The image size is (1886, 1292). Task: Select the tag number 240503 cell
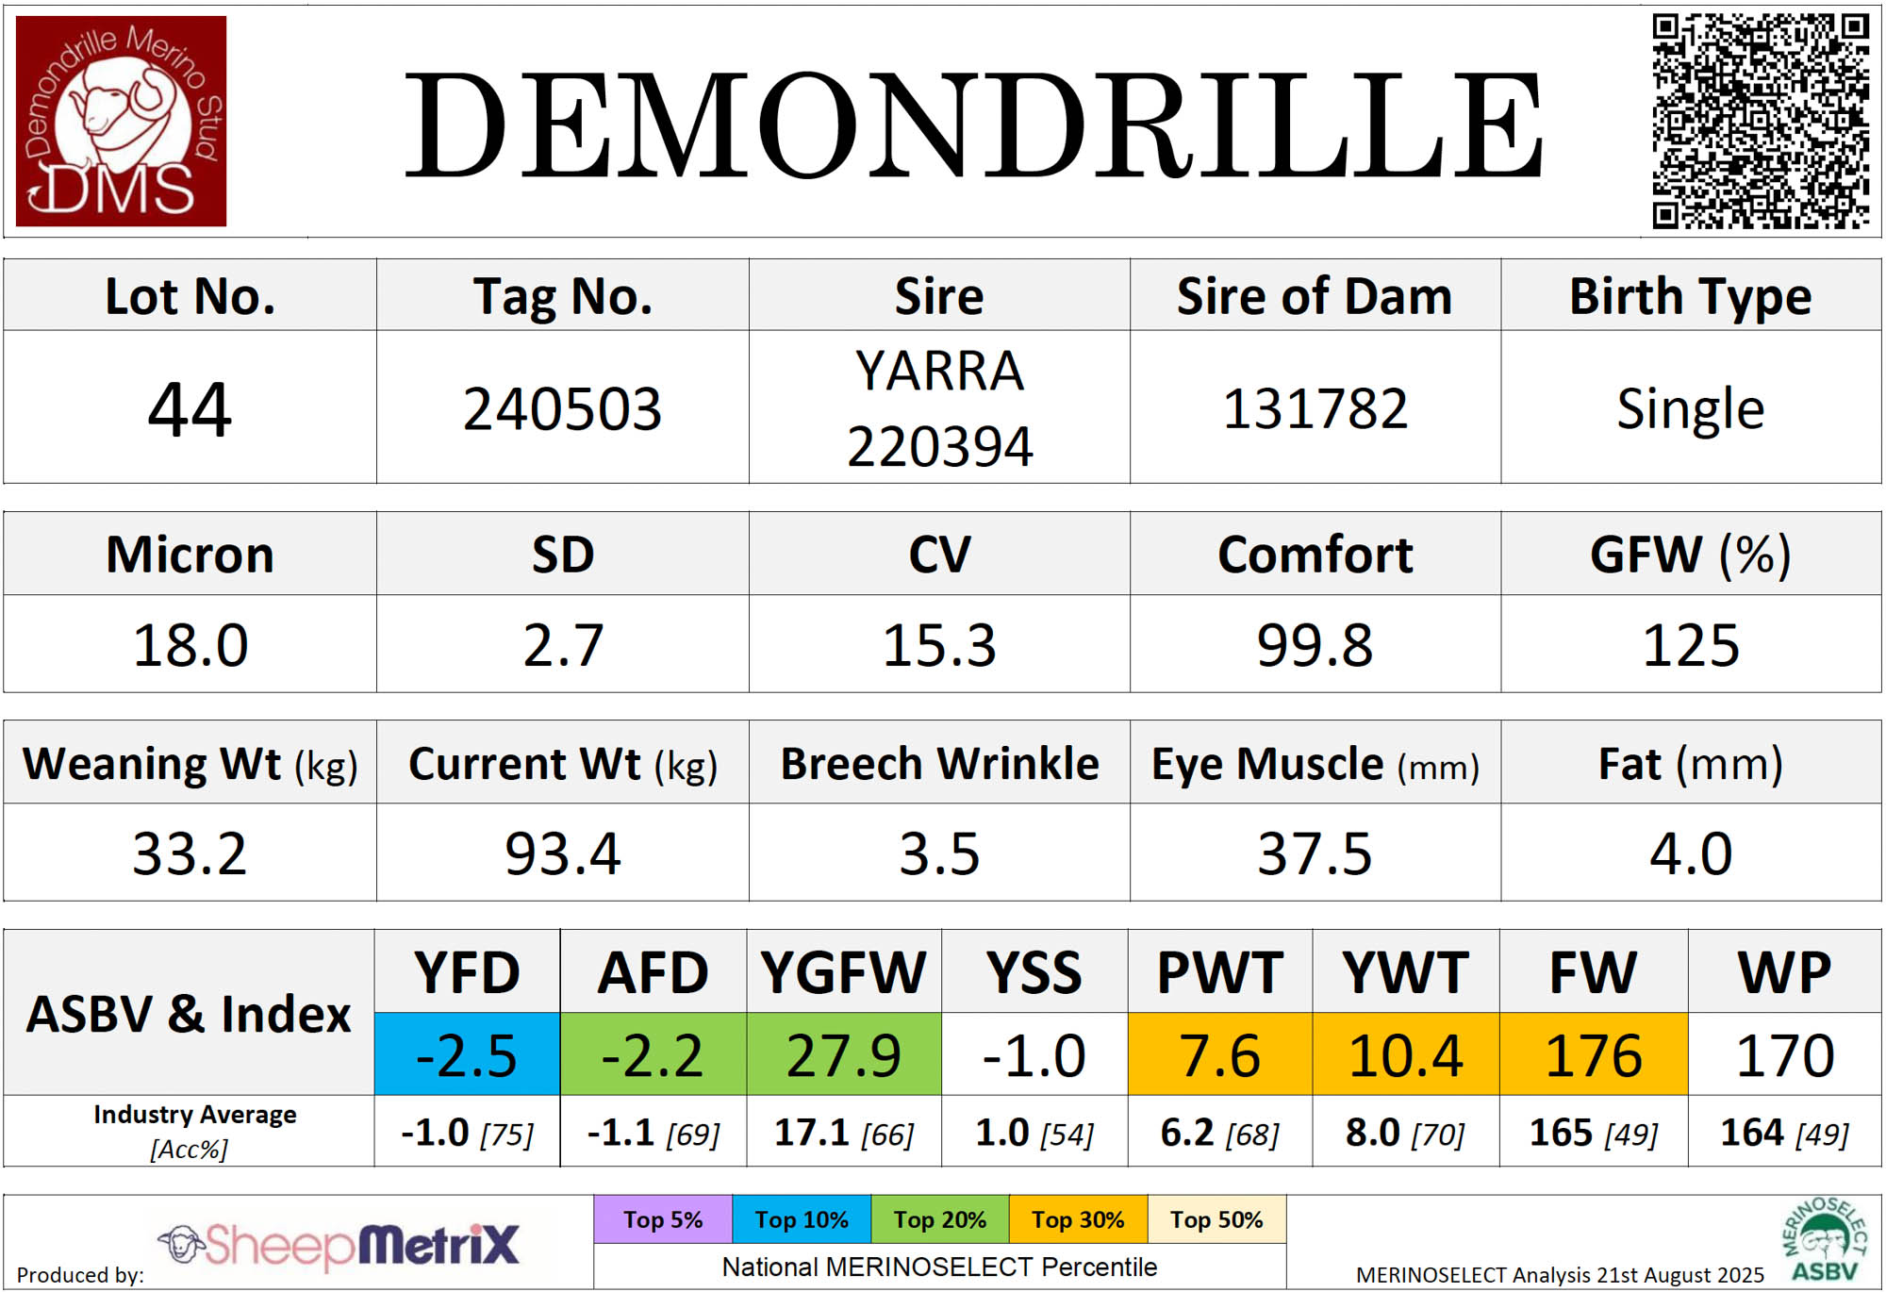point(562,408)
